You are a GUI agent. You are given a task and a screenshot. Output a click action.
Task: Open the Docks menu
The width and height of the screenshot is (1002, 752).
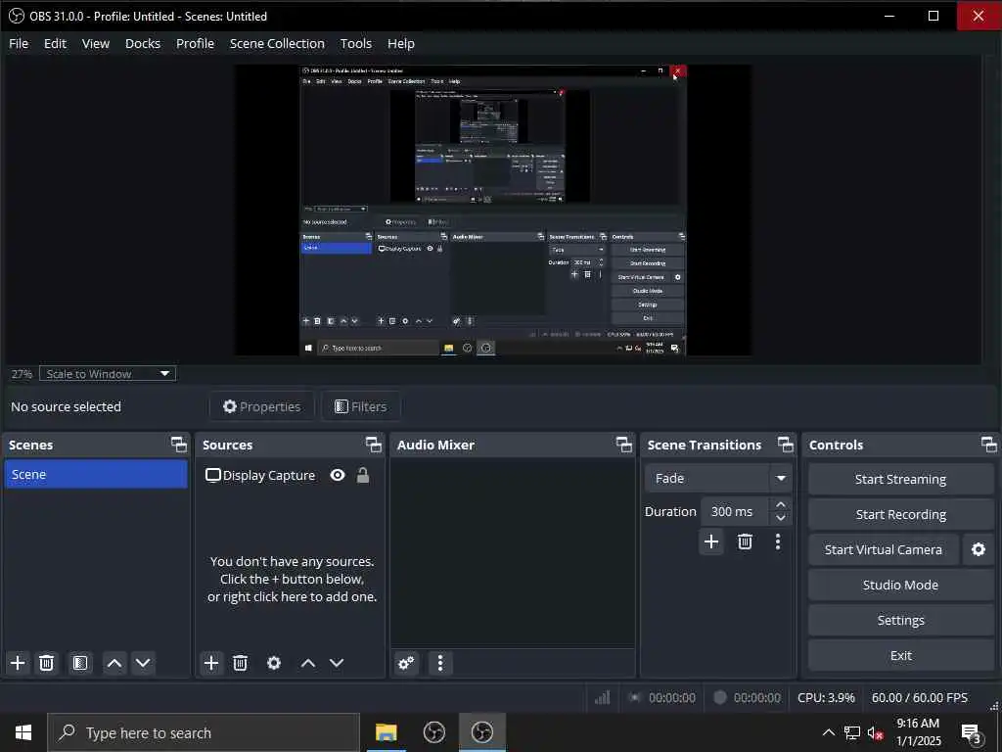(143, 43)
